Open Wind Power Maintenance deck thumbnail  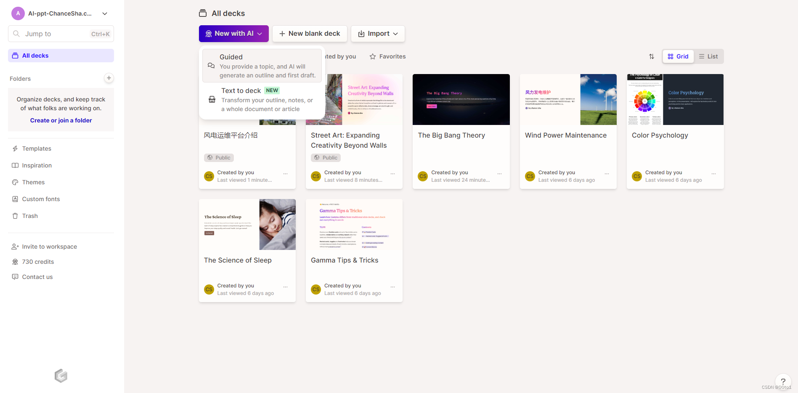pos(568,99)
